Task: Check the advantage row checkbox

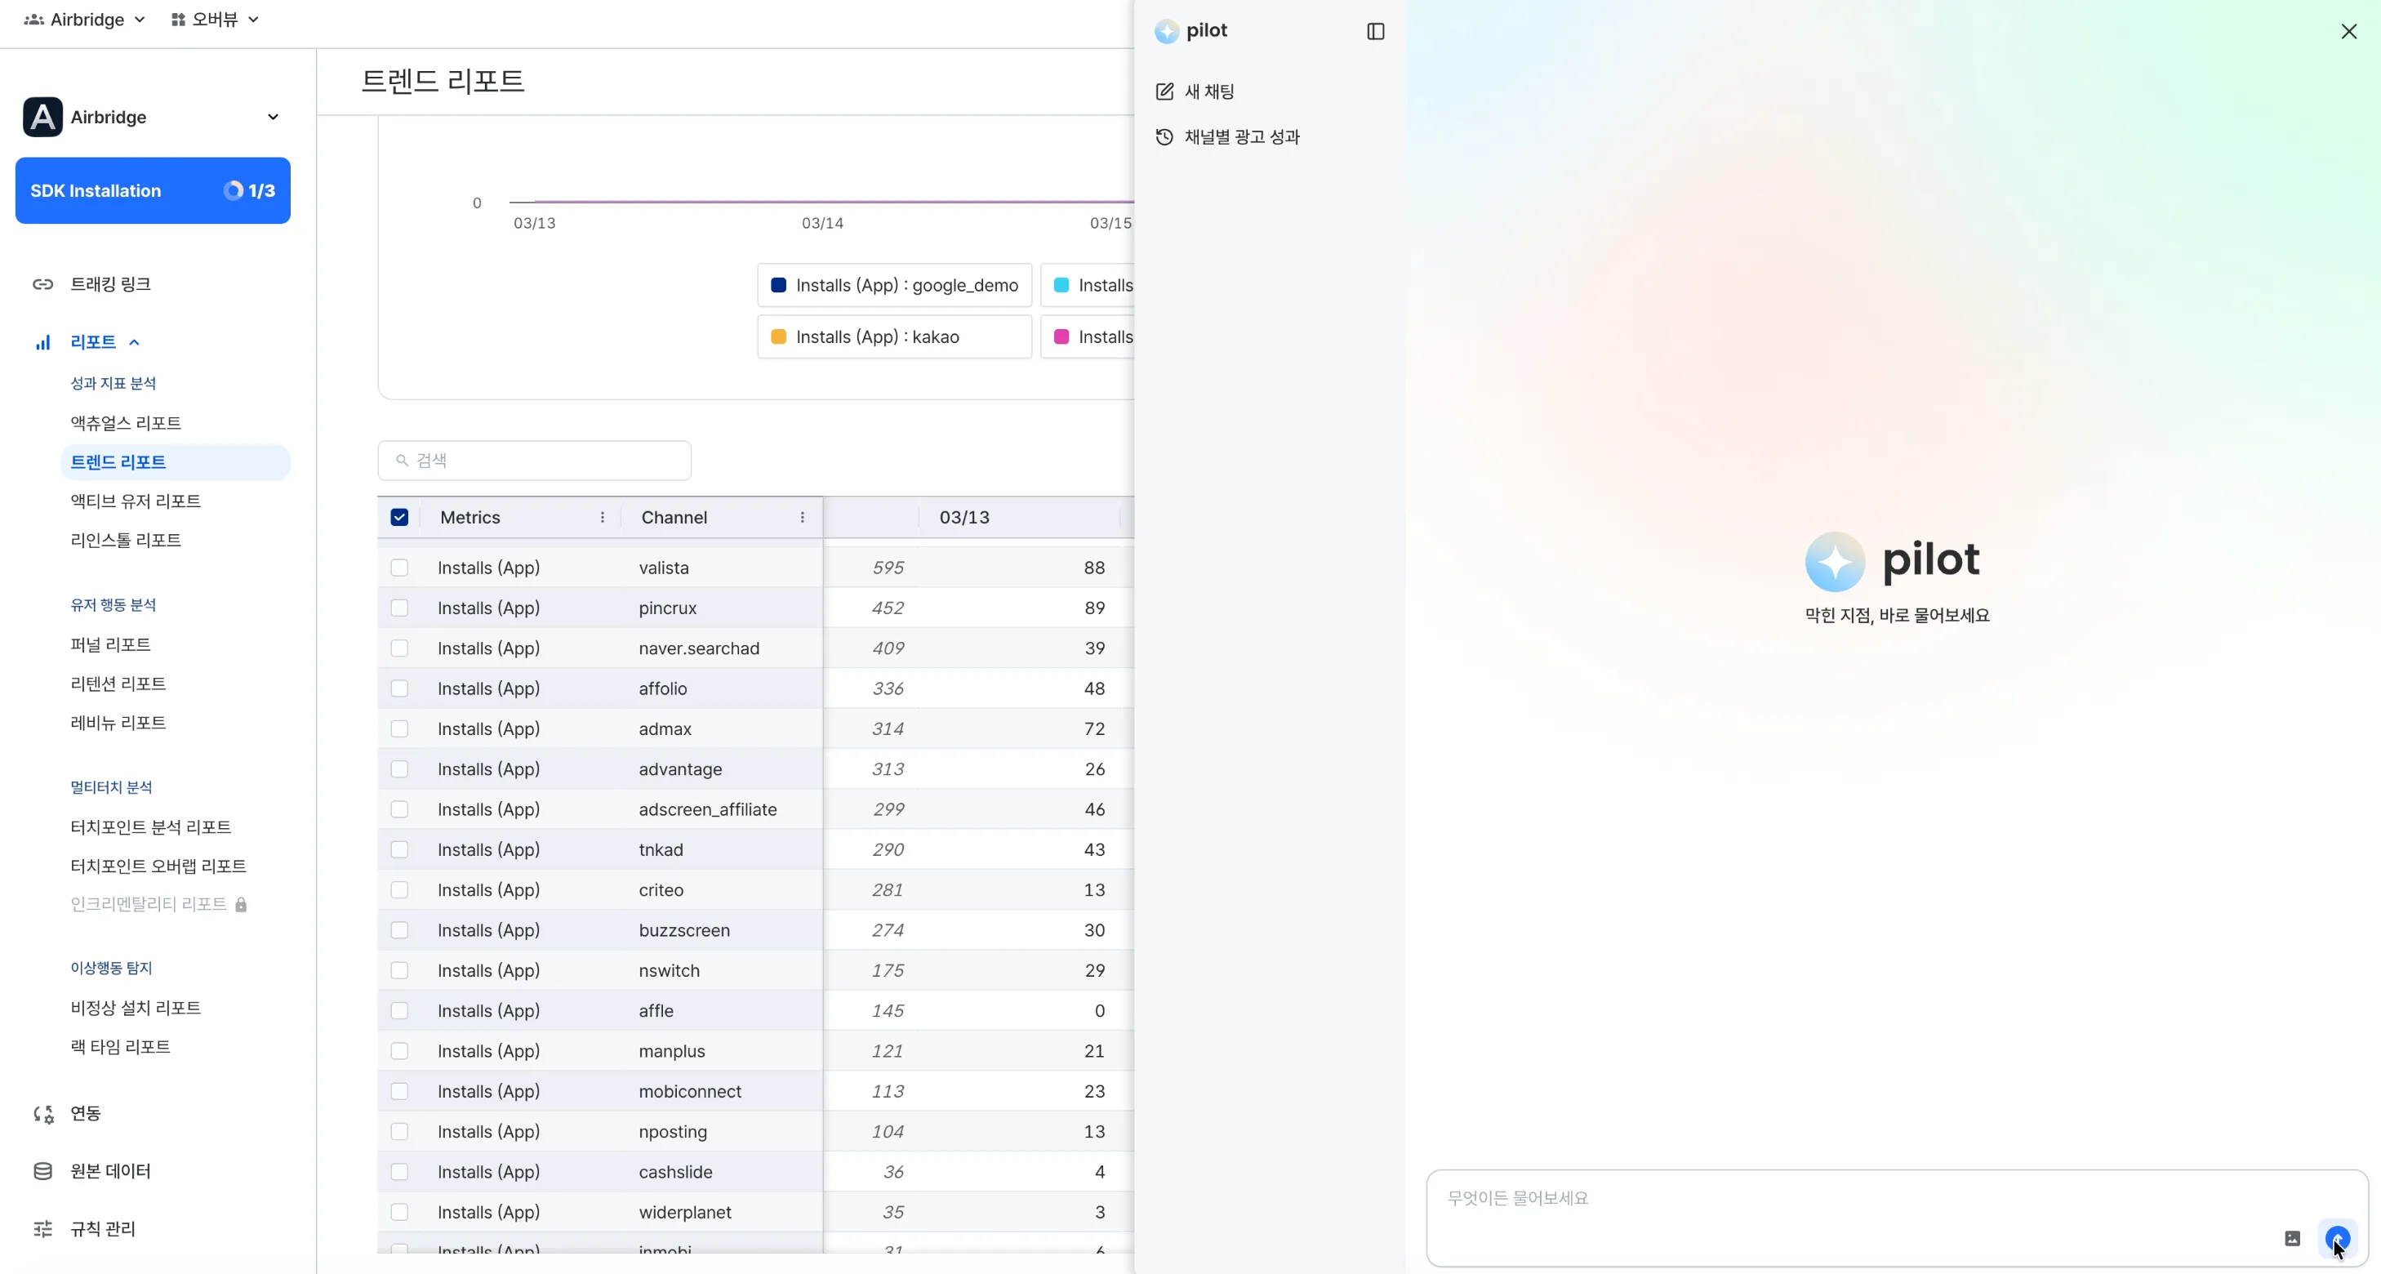Action: pos(399,769)
